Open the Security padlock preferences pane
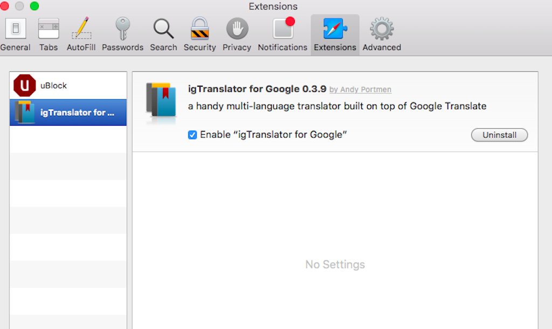Viewport: 552px width, 329px height. [199, 35]
